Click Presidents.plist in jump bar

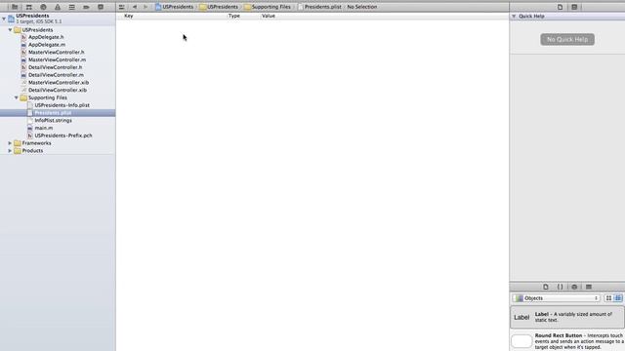pyautogui.click(x=319, y=7)
